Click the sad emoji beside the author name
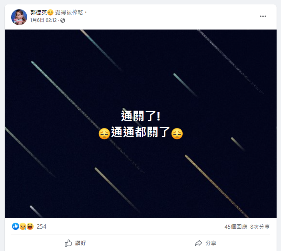The image size is (281, 251). (50, 12)
